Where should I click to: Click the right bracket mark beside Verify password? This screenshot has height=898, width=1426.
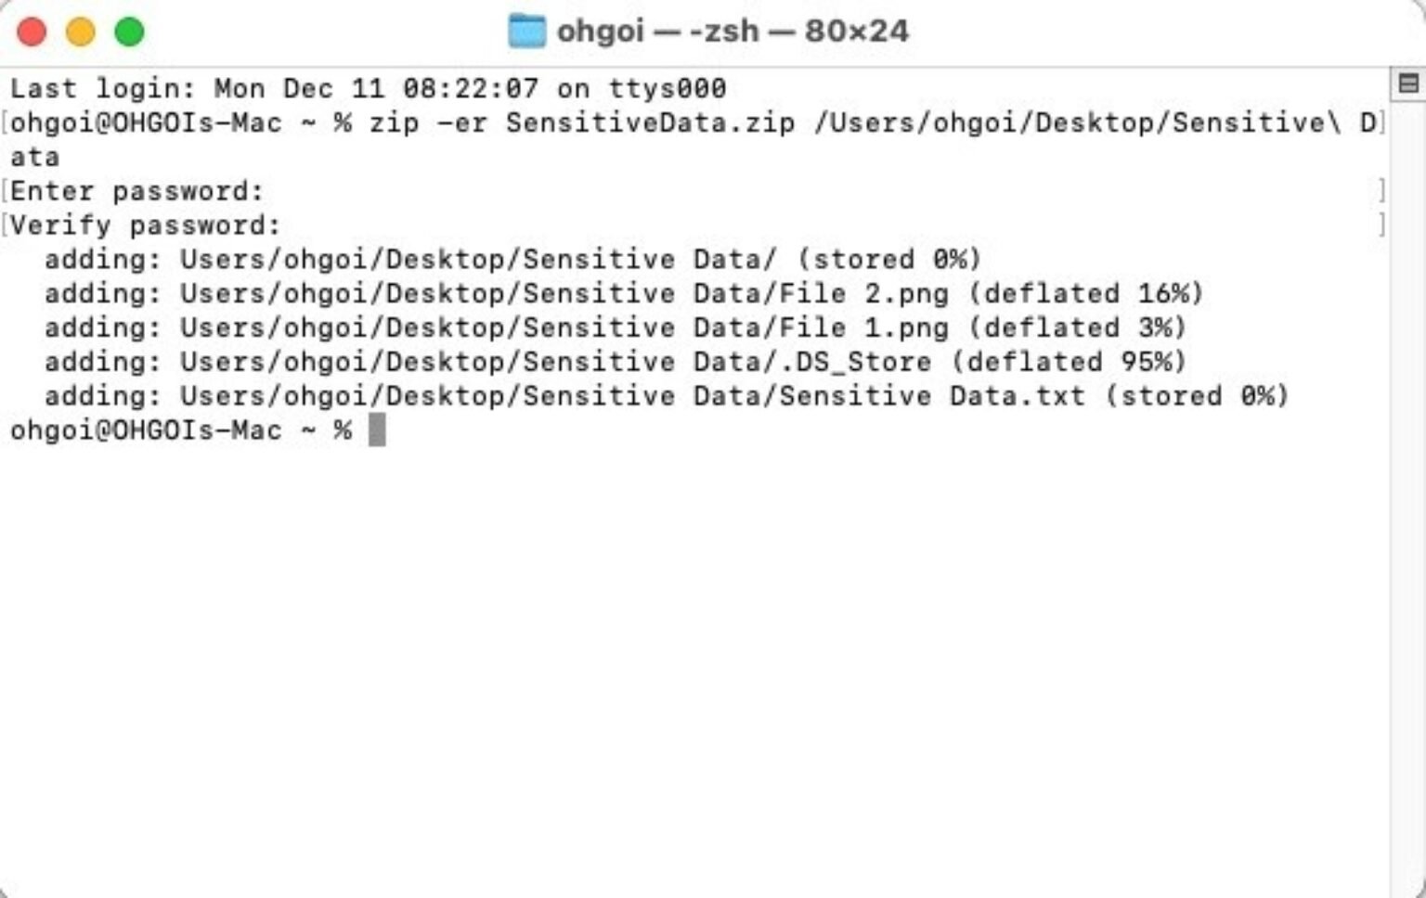(x=1381, y=225)
